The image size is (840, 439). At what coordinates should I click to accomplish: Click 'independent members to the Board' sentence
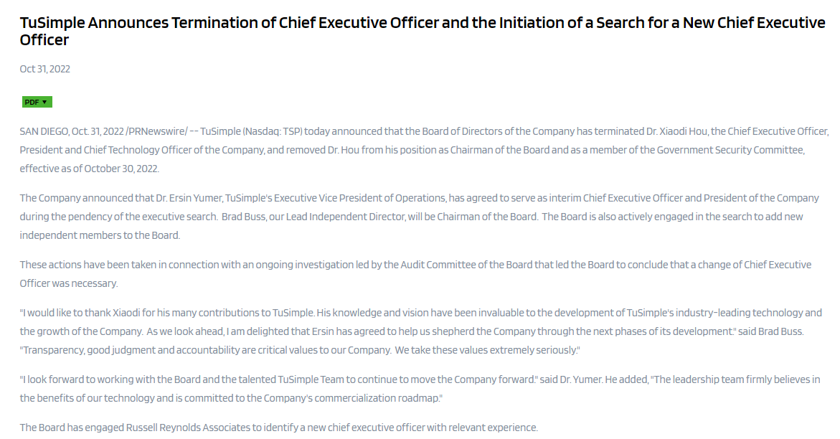pyautogui.click(x=100, y=235)
